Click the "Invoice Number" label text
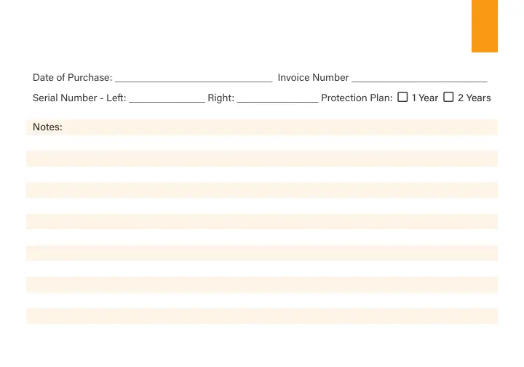The height and width of the screenshot is (367, 524). pyautogui.click(x=313, y=77)
